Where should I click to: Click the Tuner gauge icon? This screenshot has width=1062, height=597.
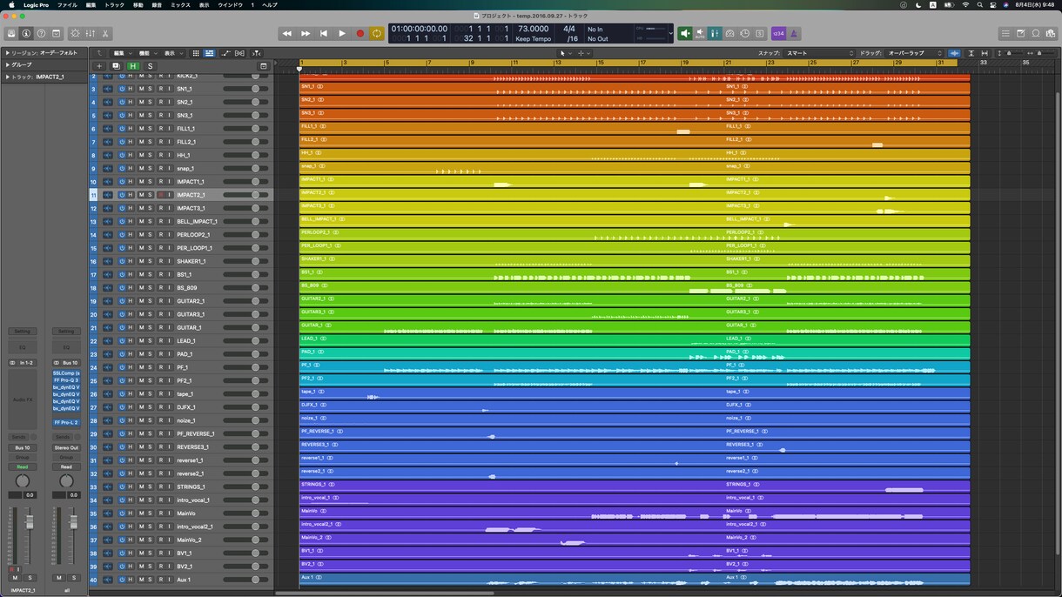tap(729, 33)
